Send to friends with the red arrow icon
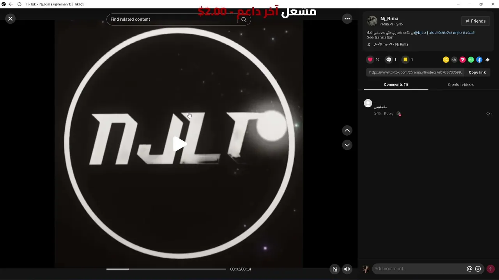The image size is (499, 280). click(462, 59)
